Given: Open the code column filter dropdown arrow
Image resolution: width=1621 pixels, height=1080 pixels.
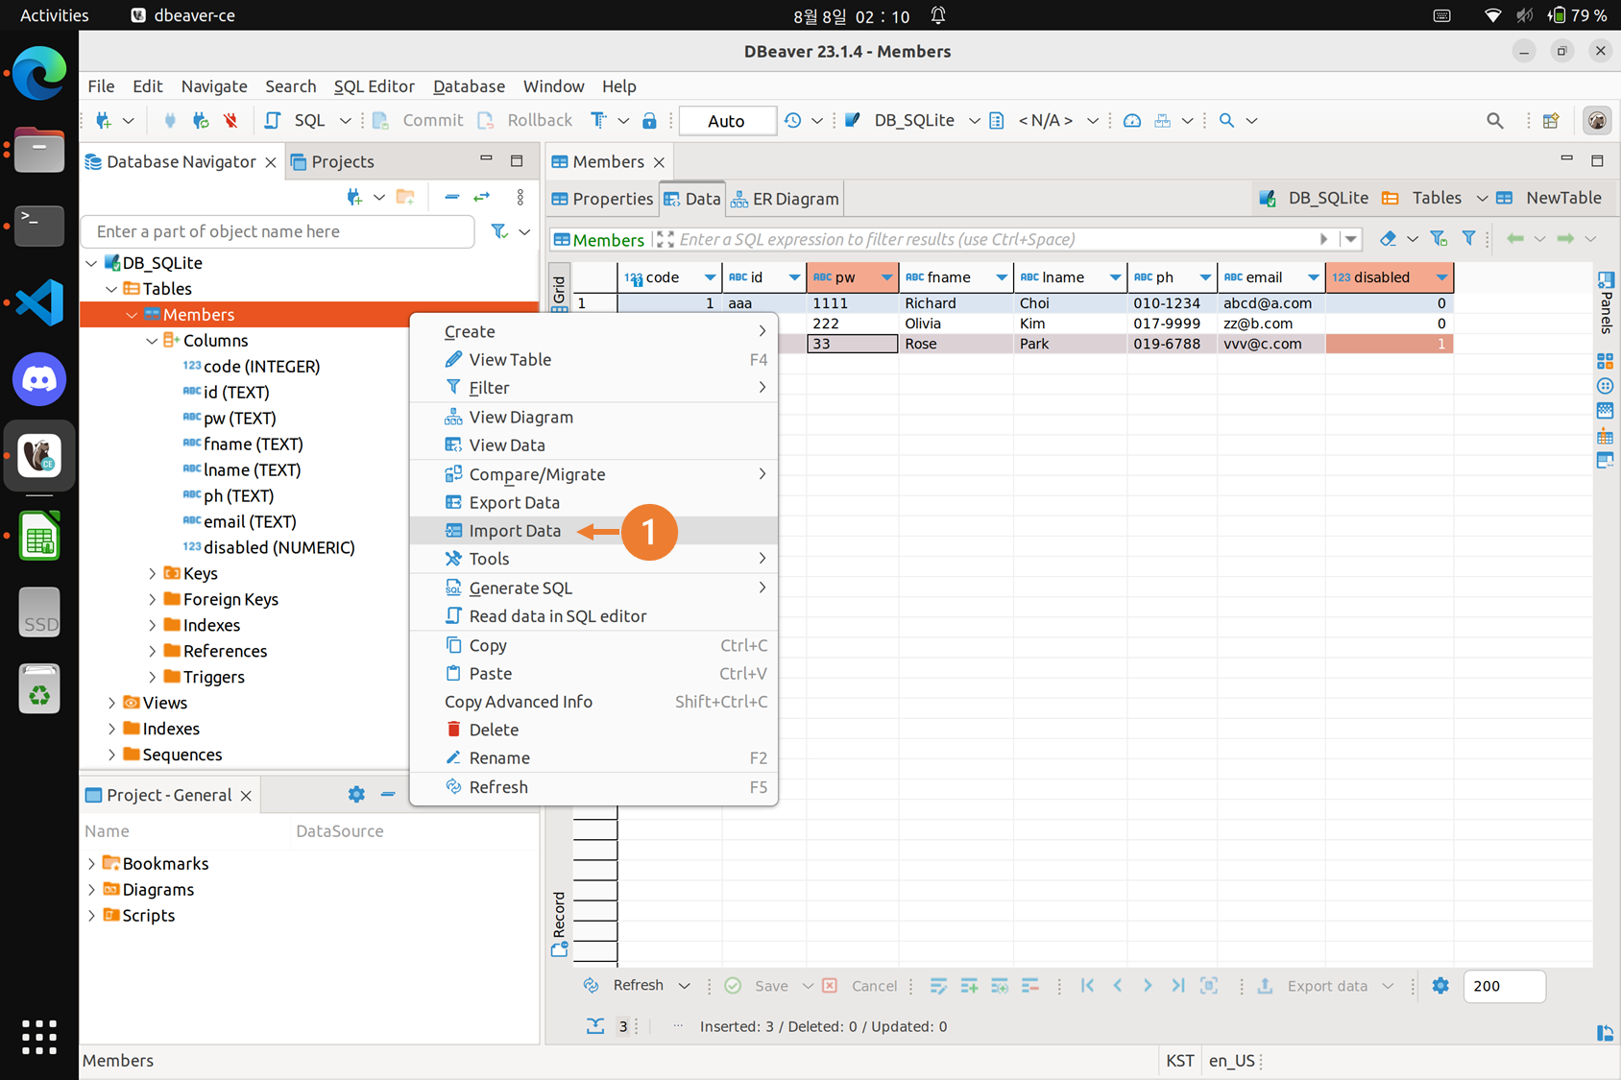Looking at the screenshot, I should point(710,277).
